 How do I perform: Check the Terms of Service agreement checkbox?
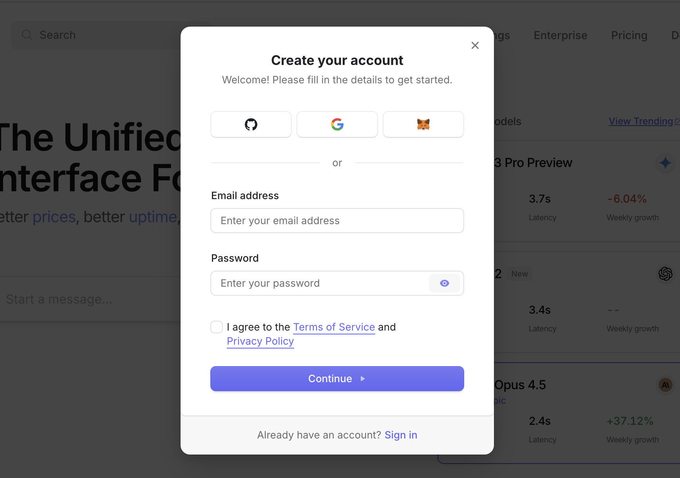217,327
